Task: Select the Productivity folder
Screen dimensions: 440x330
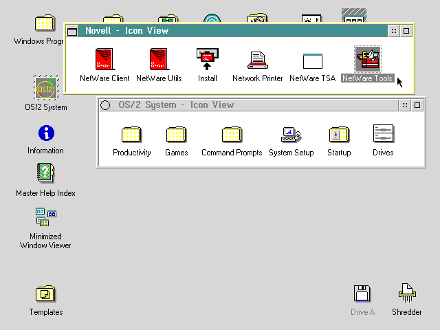Action: point(131,134)
